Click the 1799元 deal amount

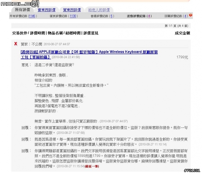point(182,57)
